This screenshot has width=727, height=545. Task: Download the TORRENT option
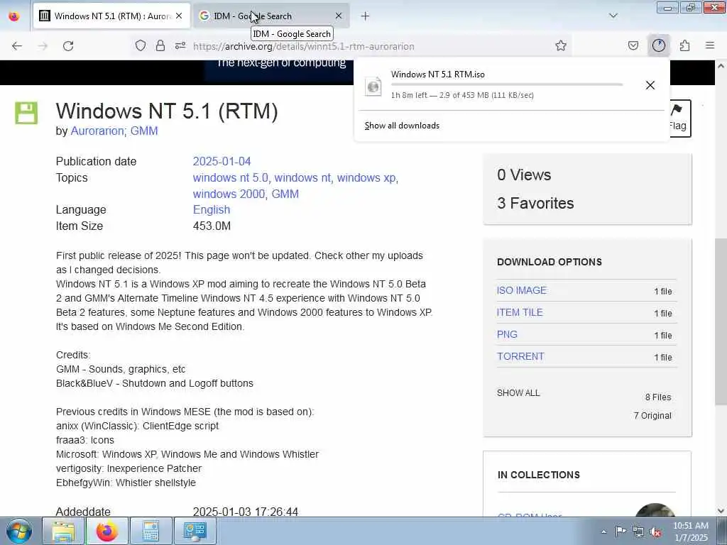(520, 356)
